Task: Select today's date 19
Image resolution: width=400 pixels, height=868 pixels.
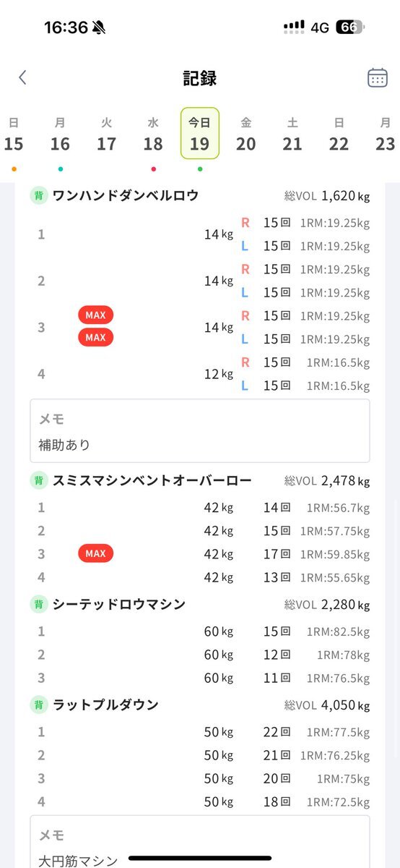Action: [199, 134]
